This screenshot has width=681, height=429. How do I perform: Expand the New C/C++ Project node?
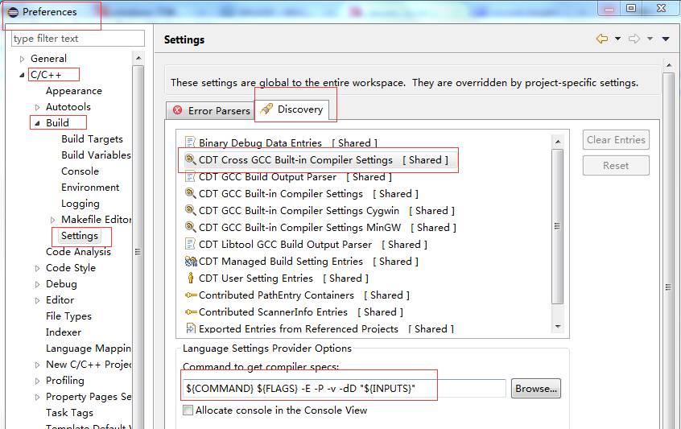37,365
